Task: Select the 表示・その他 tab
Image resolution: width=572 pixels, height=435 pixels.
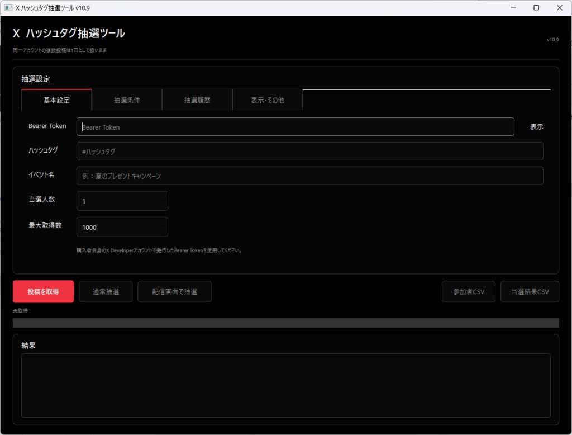Action: tap(268, 100)
